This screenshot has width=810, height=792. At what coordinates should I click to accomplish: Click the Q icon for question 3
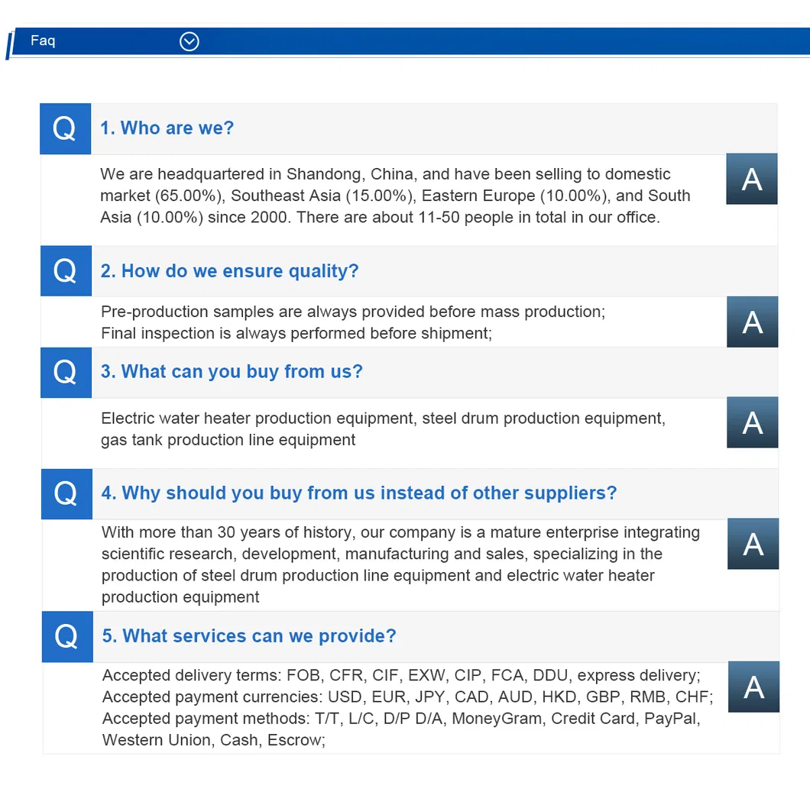tap(66, 372)
